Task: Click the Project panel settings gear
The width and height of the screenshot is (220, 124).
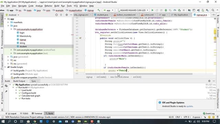Action: tap(66, 15)
